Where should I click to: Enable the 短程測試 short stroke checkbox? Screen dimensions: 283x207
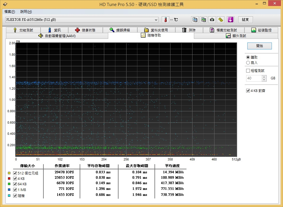coord(248,71)
